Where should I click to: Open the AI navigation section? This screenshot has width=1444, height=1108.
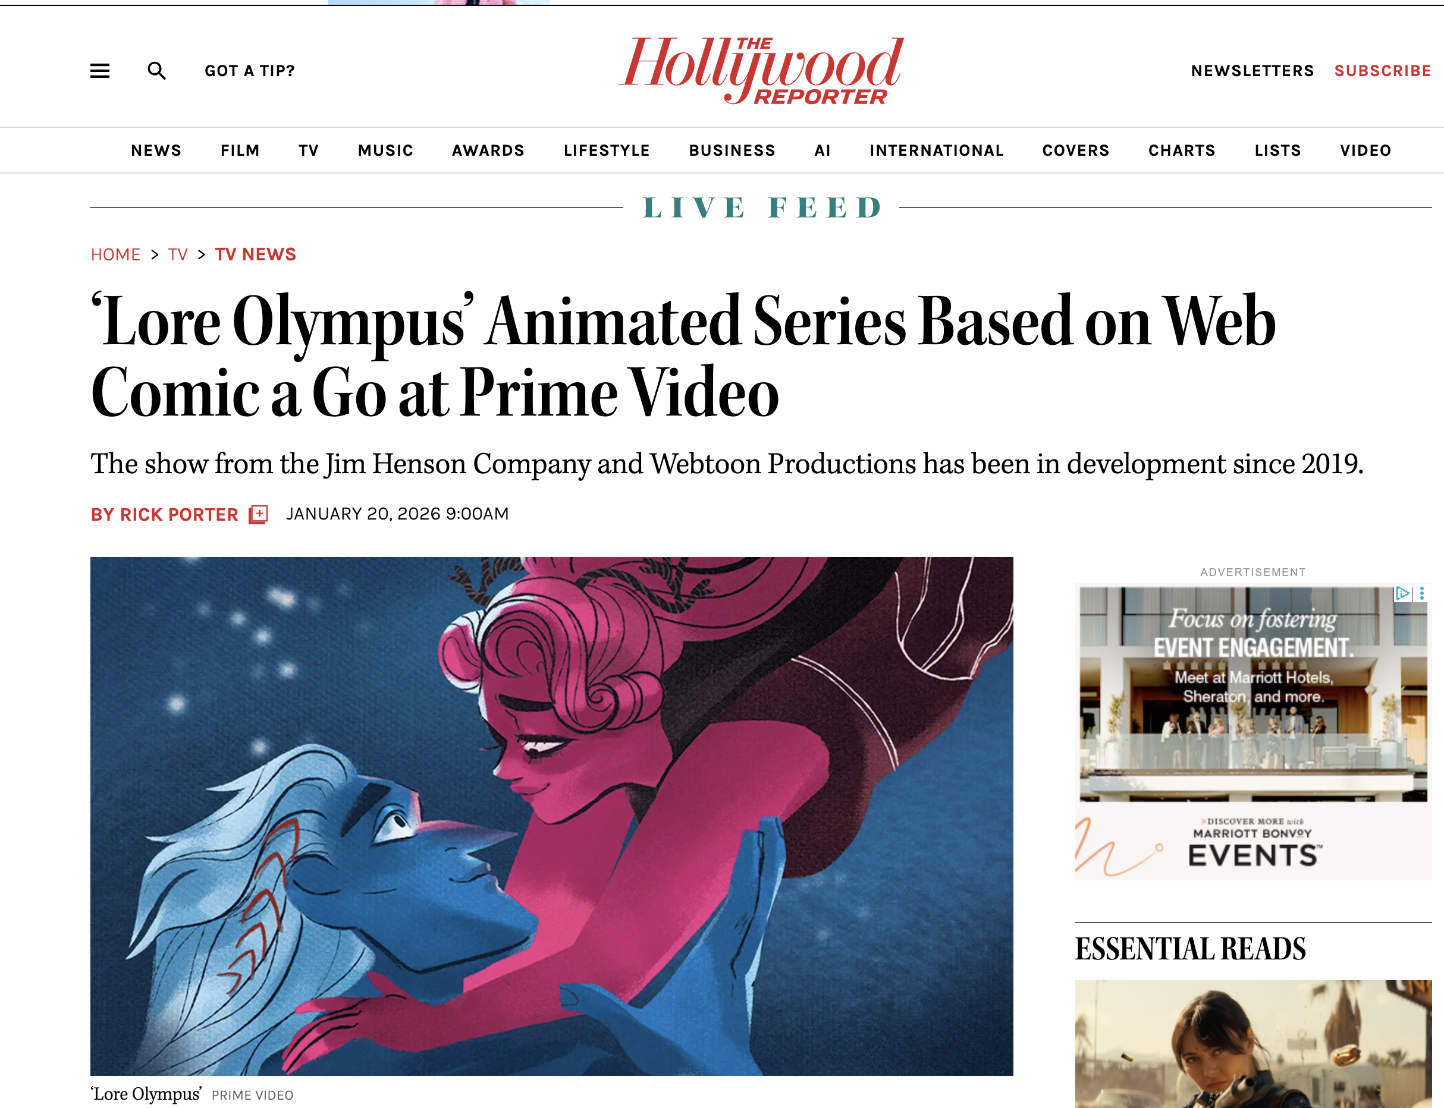click(823, 150)
